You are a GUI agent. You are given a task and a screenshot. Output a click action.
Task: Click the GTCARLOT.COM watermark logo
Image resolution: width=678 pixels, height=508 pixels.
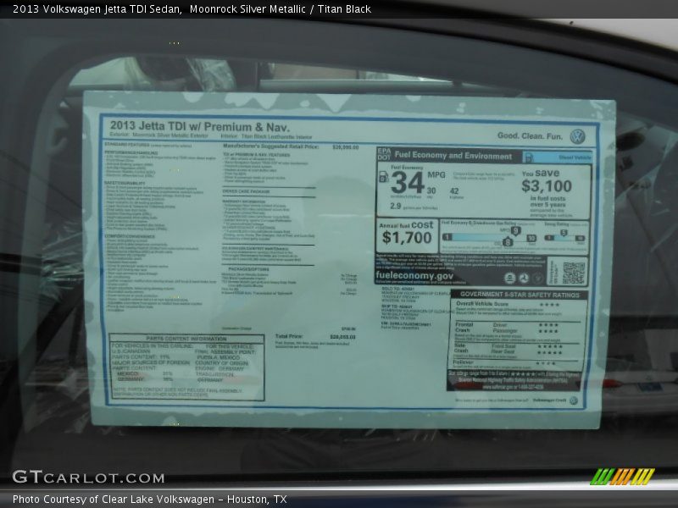(88, 478)
